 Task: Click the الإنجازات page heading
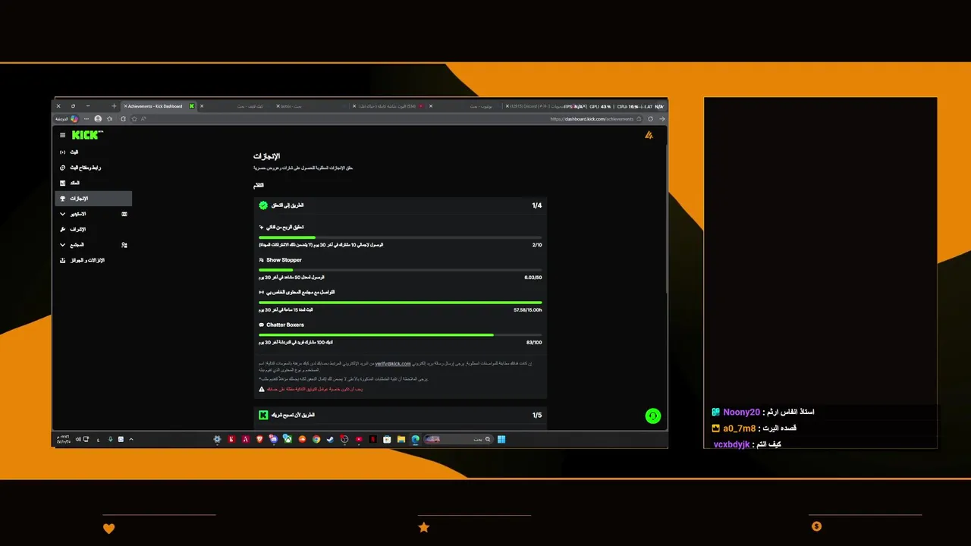266,156
